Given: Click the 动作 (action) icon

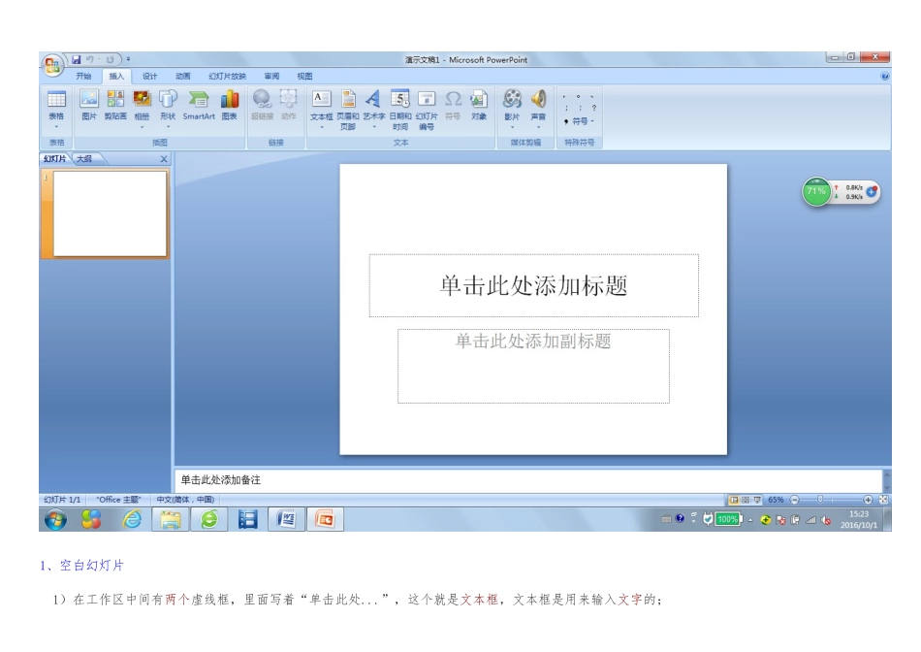Looking at the screenshot, I should [x=288, y=99].
